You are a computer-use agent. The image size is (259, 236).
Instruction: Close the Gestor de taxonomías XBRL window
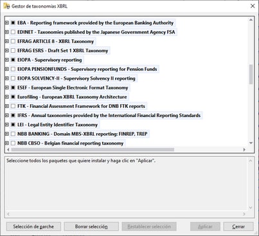coord(253,6)
